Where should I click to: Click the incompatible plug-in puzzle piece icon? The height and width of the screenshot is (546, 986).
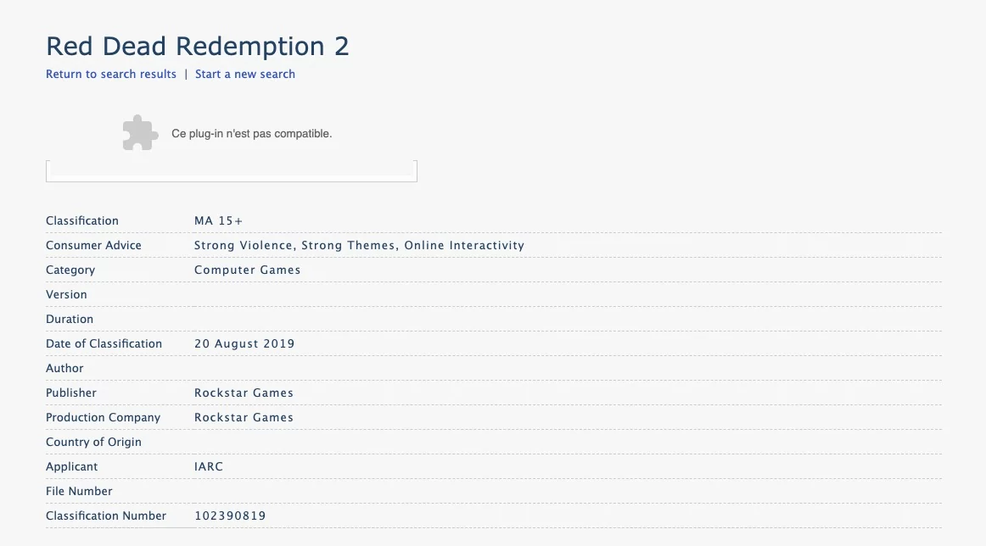coord(140,133)
